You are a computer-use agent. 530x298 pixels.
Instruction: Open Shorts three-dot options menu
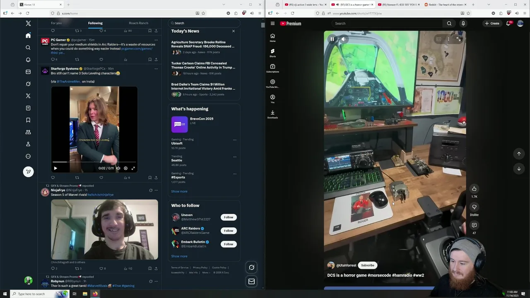point(448,39)
